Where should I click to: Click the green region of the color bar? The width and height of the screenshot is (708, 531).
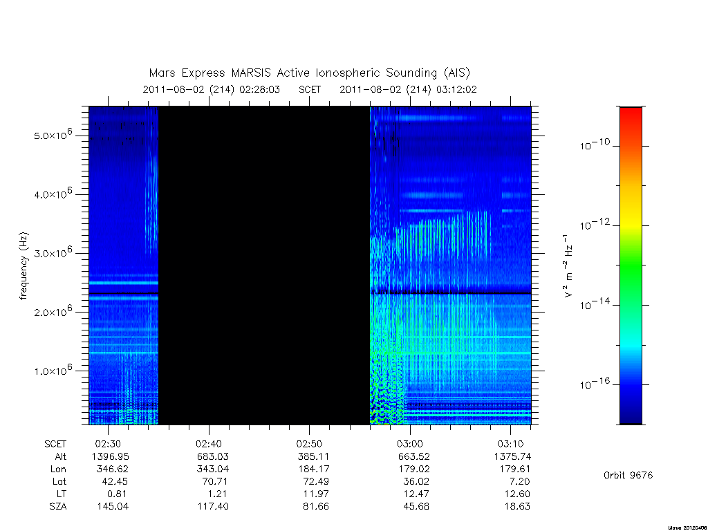631,265
